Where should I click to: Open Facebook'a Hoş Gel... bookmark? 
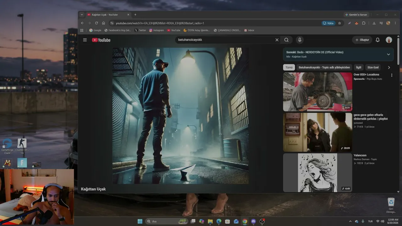pyautogui.click(x=118, y=30)
